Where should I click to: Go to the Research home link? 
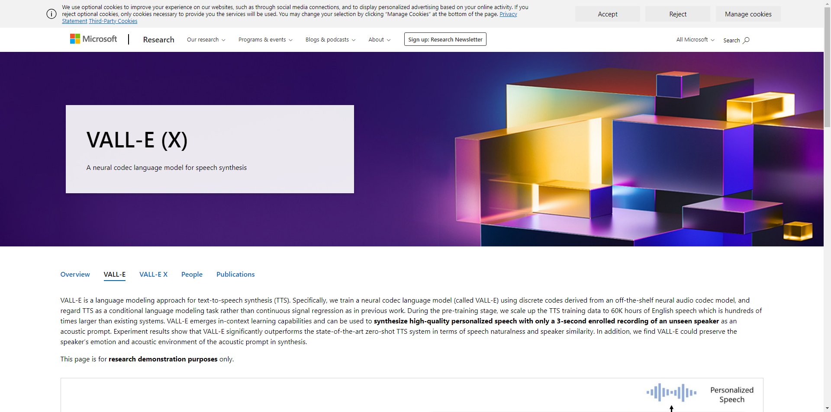click(x=159, y=39)
